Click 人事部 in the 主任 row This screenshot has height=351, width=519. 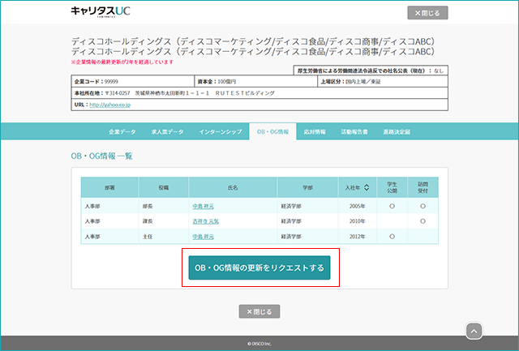coord(92,237)
